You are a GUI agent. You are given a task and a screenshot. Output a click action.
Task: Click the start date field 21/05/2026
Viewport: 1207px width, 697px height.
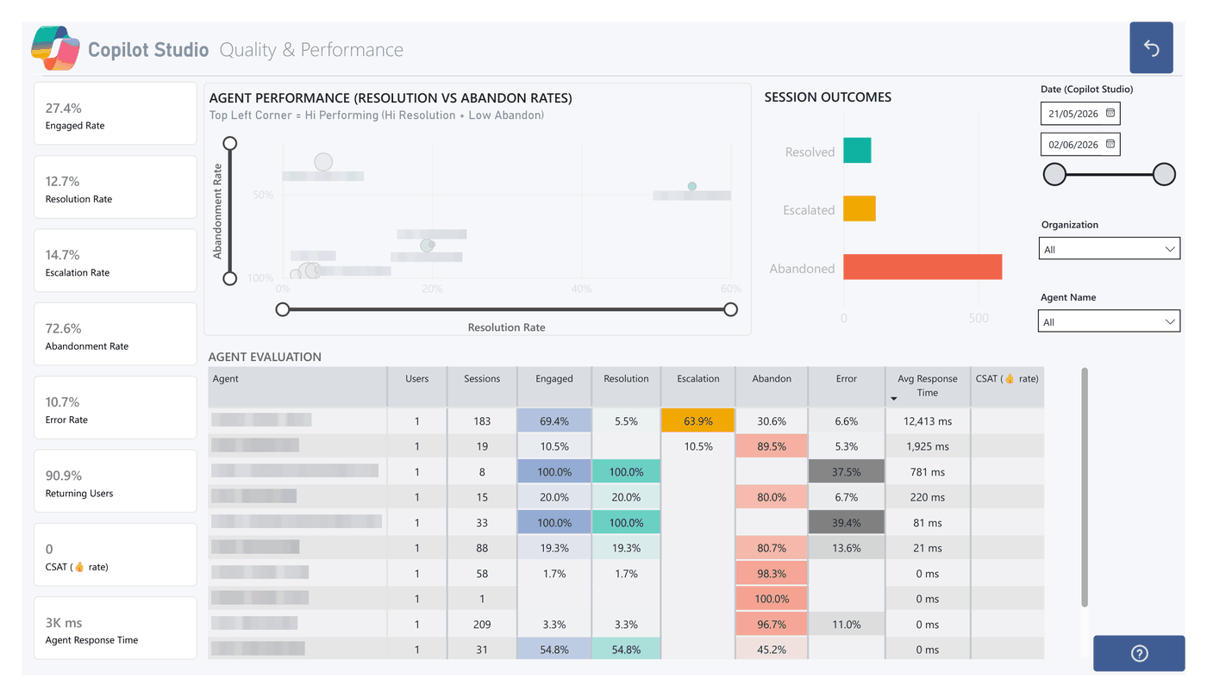[x=1080, y=114]
